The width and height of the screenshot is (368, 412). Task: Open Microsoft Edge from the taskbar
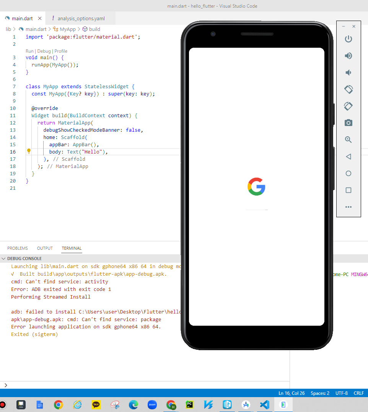[134, 405]
